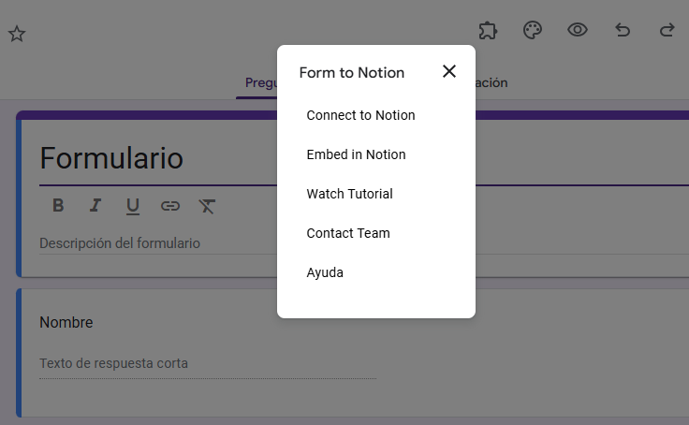Close the Form to Notion dialog
Screen dimensions: 689x425
click(x=449, y=71)
